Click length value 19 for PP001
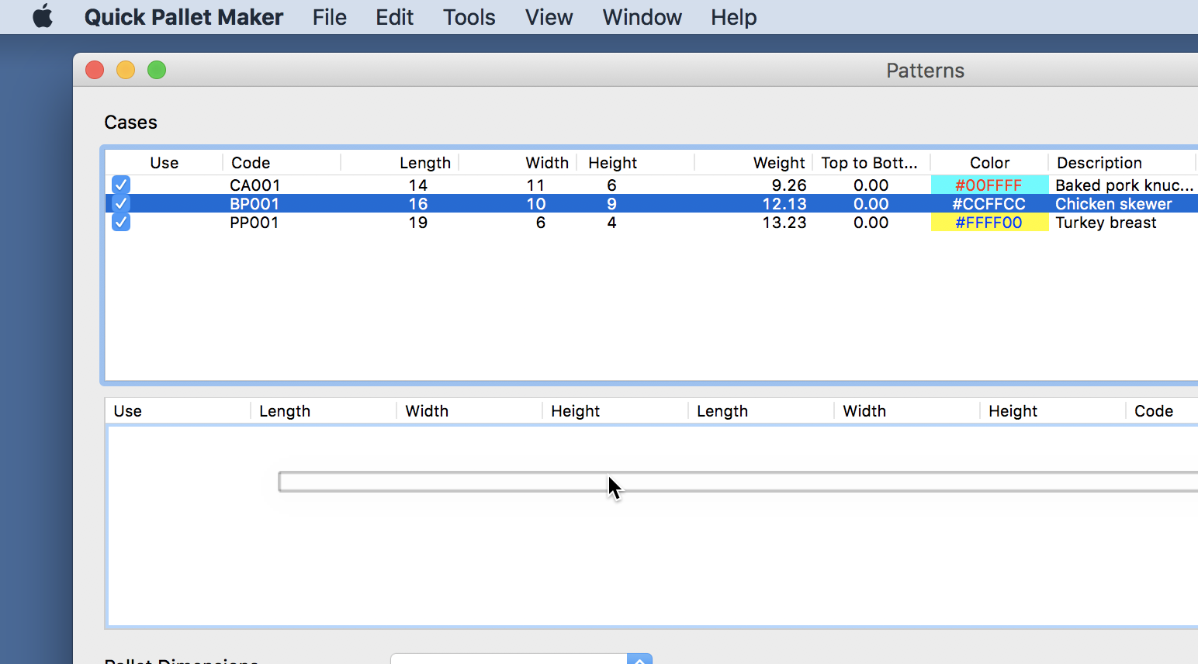The image size is (1198, 664). 418,222
